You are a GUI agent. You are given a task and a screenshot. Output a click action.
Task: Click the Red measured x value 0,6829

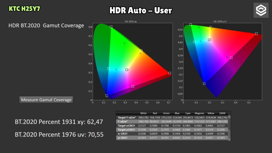click(x=154, y=134)
